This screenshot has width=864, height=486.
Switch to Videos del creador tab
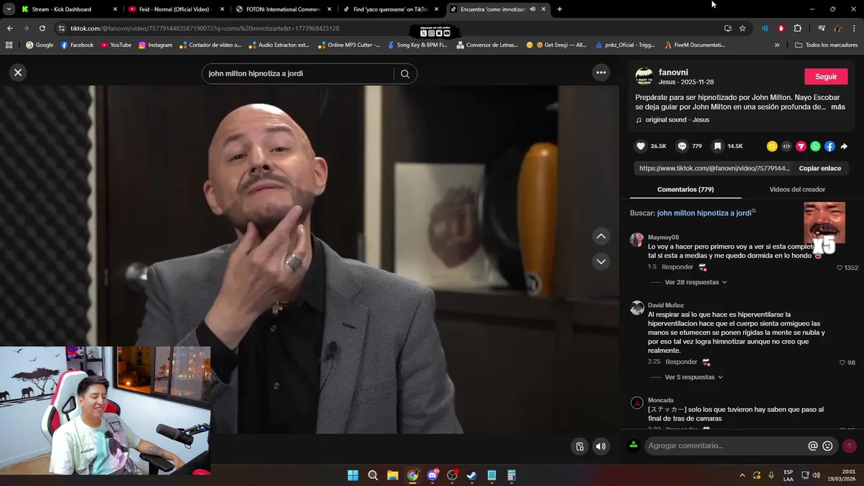click(x=797, y=190)
